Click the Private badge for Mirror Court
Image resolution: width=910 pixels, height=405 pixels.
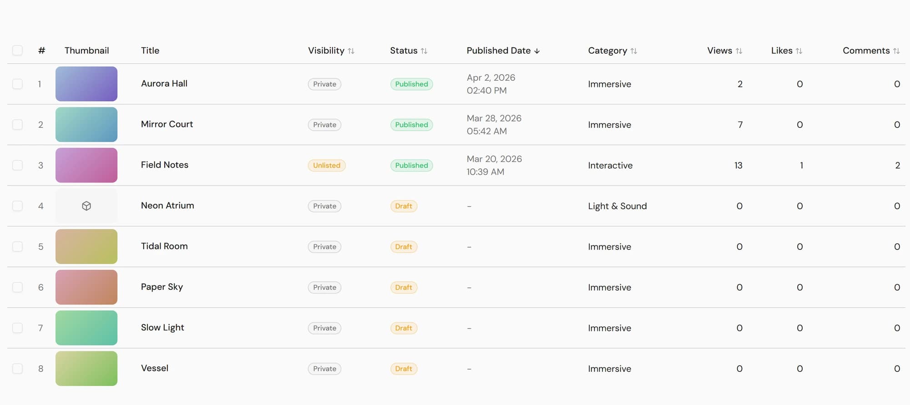[x=325, y=125]
